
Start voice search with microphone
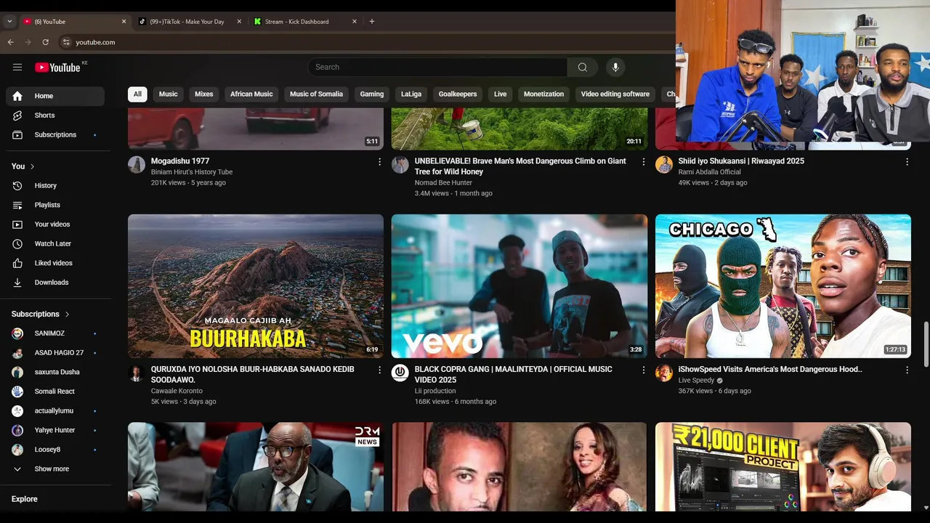(615, 67)
